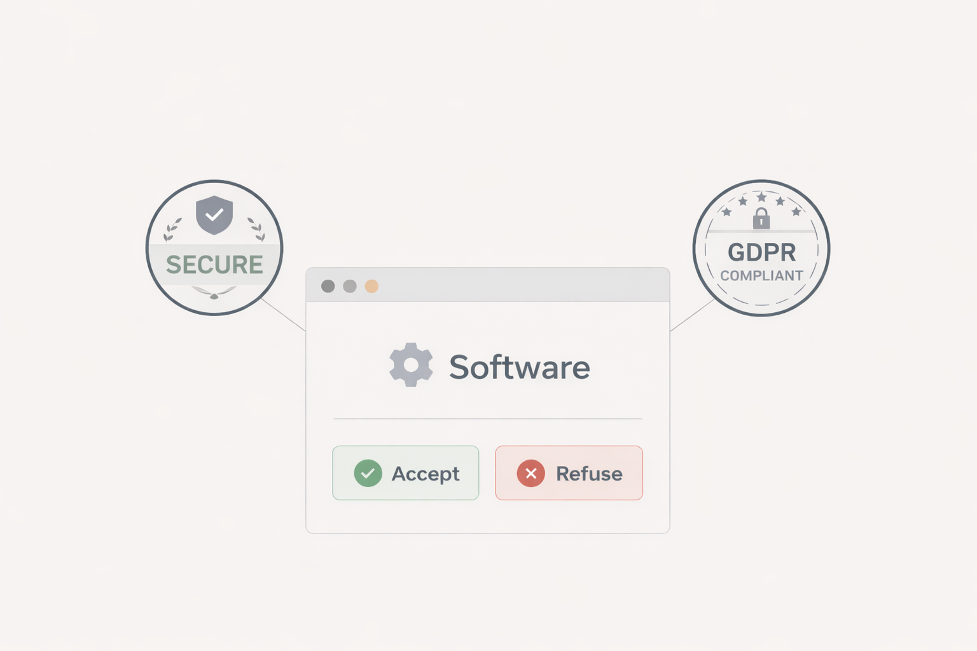
Task: Click the orange window dot
Action: (371, 286)
